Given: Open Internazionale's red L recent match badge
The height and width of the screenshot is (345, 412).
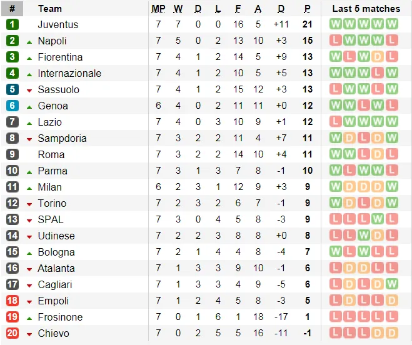Looking at the screenshot, I should (x=378, y=73).
